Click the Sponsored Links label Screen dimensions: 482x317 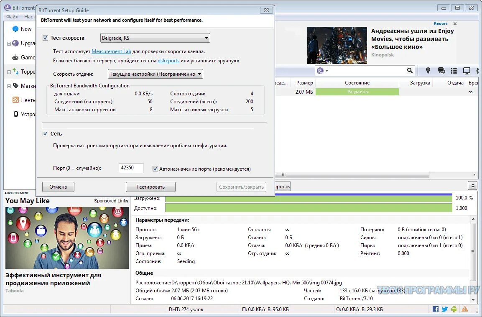point(111,201)
